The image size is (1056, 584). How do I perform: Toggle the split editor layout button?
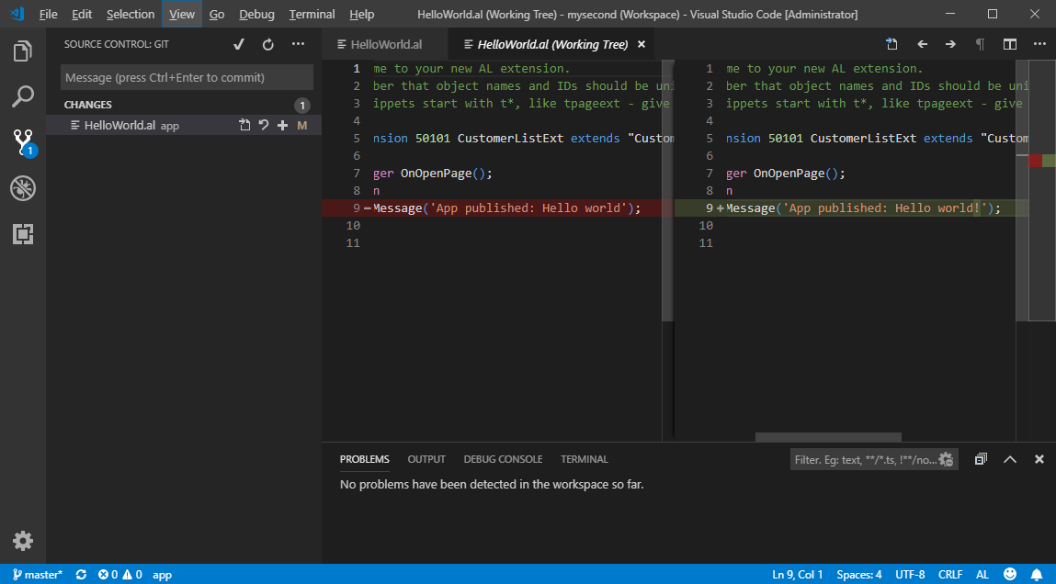click(x=1010, y=44)
